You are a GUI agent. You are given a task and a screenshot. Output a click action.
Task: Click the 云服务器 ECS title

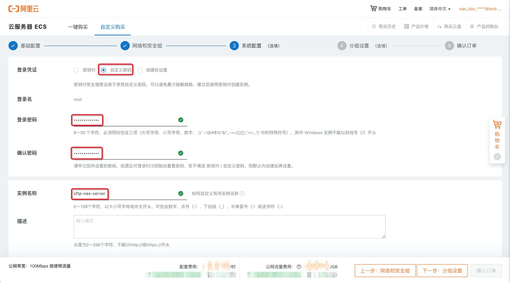(28, 27)
